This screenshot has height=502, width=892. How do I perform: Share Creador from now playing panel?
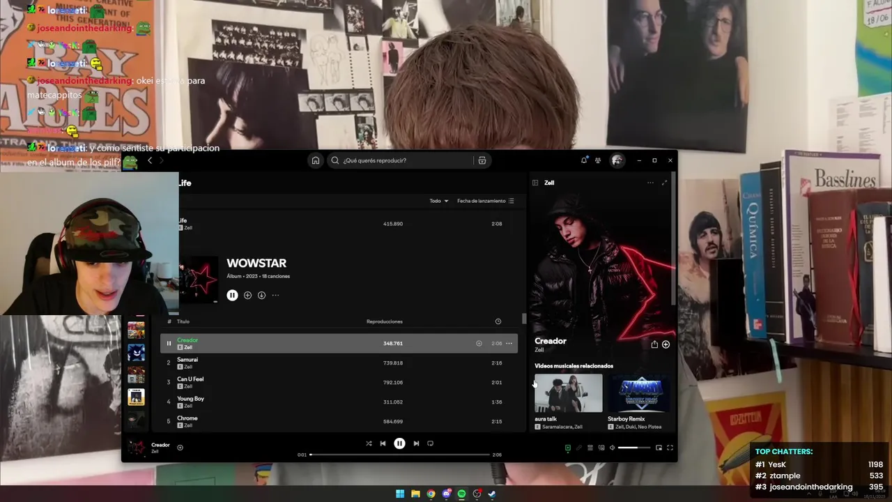click(x=654, y=344)
